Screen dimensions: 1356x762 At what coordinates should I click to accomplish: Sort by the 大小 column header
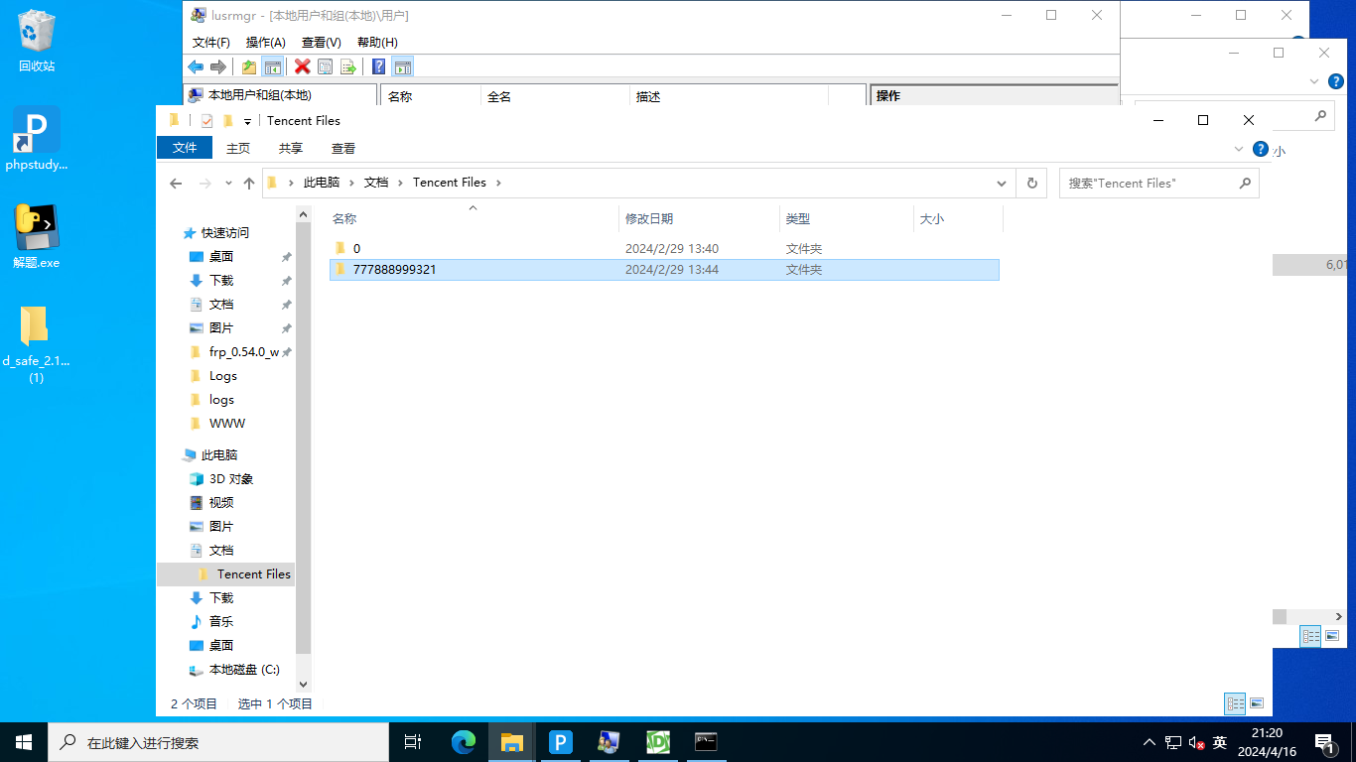[958, 218]
